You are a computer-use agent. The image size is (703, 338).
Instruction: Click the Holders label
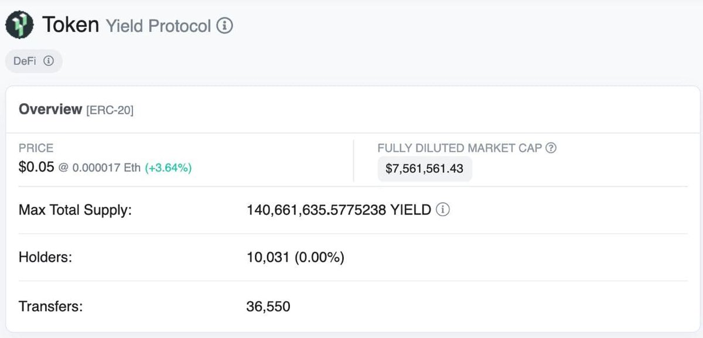coord(45,257)
